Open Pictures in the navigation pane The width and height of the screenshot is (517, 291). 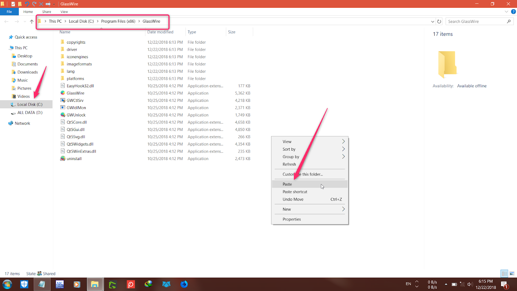[x=24, y=88]
